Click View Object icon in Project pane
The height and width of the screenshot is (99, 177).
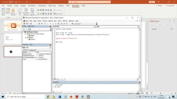click(27, 29)
